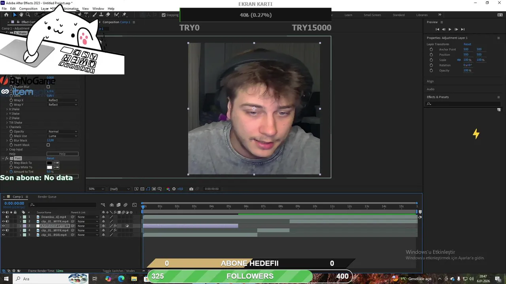Click the Region of Interest icon in viewer

coord(154,189)
